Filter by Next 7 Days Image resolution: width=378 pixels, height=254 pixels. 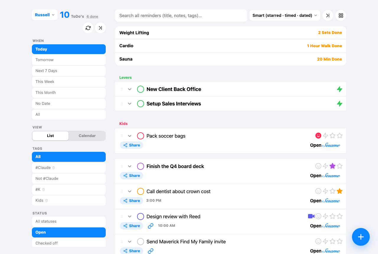pyautogui.click(x=69, y=71)
